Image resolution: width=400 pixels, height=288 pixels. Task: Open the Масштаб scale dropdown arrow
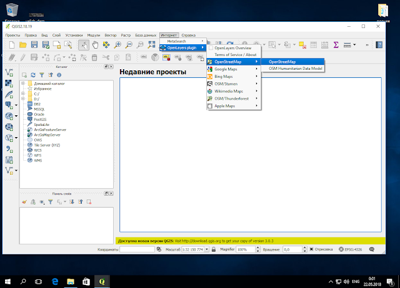coord(207,249)
